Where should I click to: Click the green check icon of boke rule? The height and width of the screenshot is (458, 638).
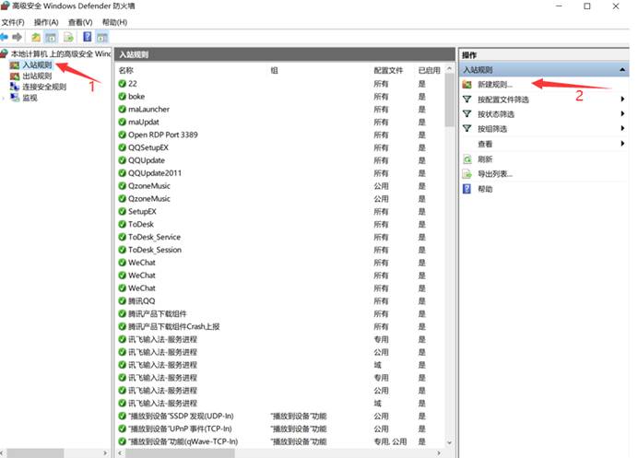point(122,97)
